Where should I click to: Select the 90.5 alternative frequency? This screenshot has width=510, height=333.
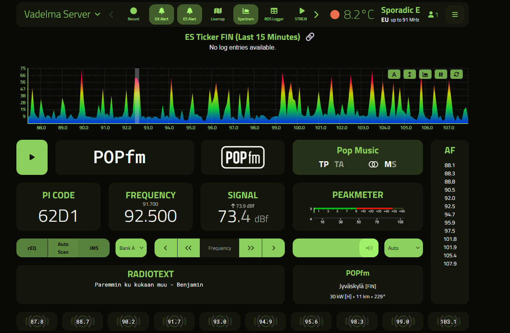point(450,190)
